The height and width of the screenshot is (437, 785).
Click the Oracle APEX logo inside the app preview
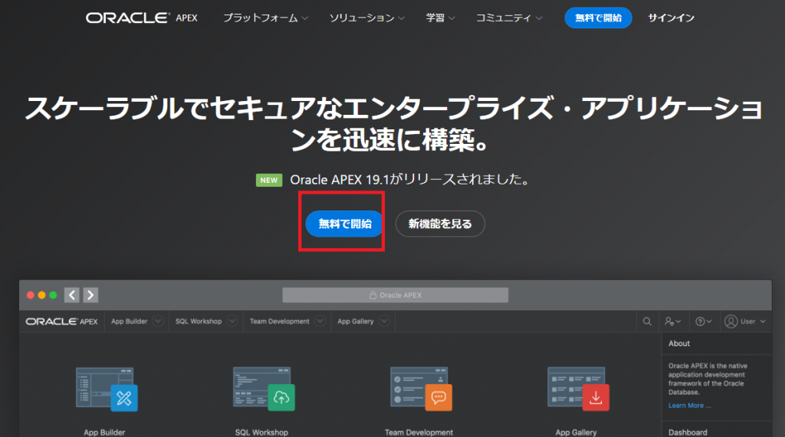61,321
